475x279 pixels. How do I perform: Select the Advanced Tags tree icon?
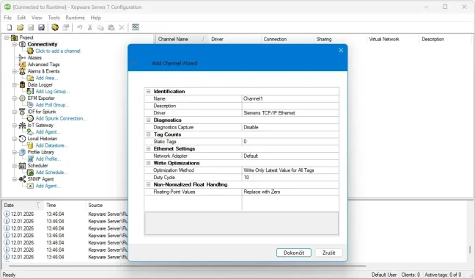23,65
